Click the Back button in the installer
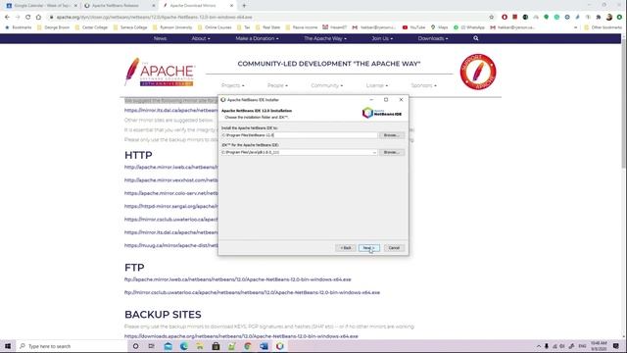The height and width of the screenshot is (353, 627). click(x=346, y=248)
